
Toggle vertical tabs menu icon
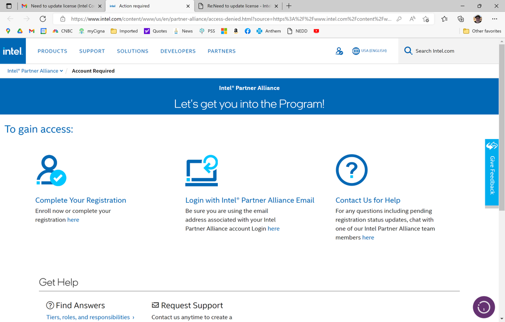tap(9, 6)
